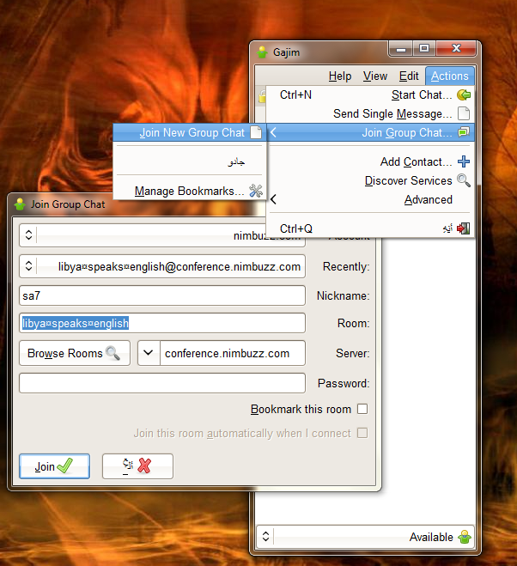Click the Available status text
Viewport: 517px width, 566px height.
coord(431,537)
